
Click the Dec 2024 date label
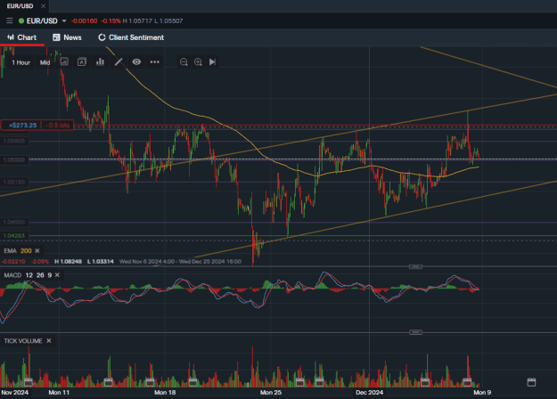click(370, 392)
